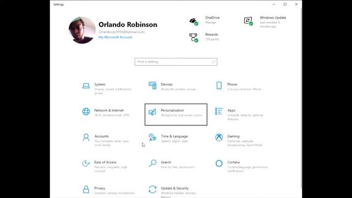Click 'Speech, region, date' description
Image resolution: width=352 pixels, height=198 pixels.
[x=174, y=141]
